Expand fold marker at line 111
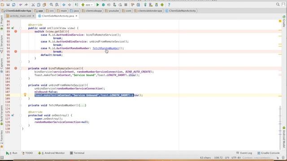 (21, 106)
